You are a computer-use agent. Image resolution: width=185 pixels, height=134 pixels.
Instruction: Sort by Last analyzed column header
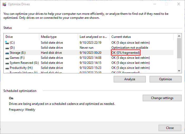click(x=93, y=37)
